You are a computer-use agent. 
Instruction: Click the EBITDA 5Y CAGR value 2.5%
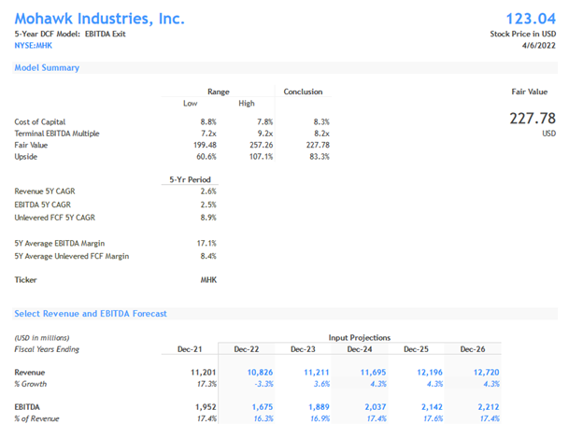[x=208, y=205]
